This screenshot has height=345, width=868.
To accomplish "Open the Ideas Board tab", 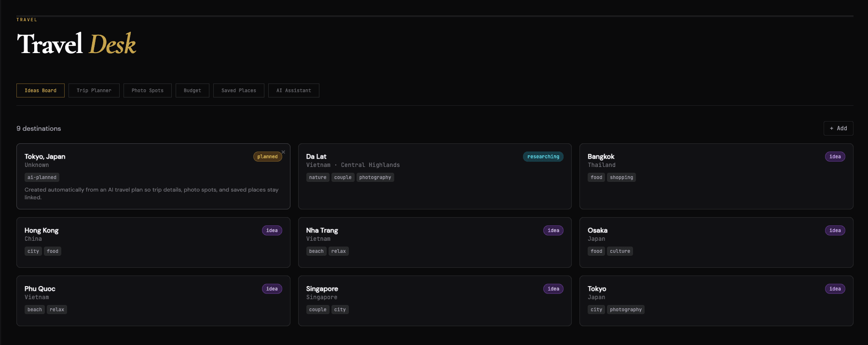I will point(41,90).
